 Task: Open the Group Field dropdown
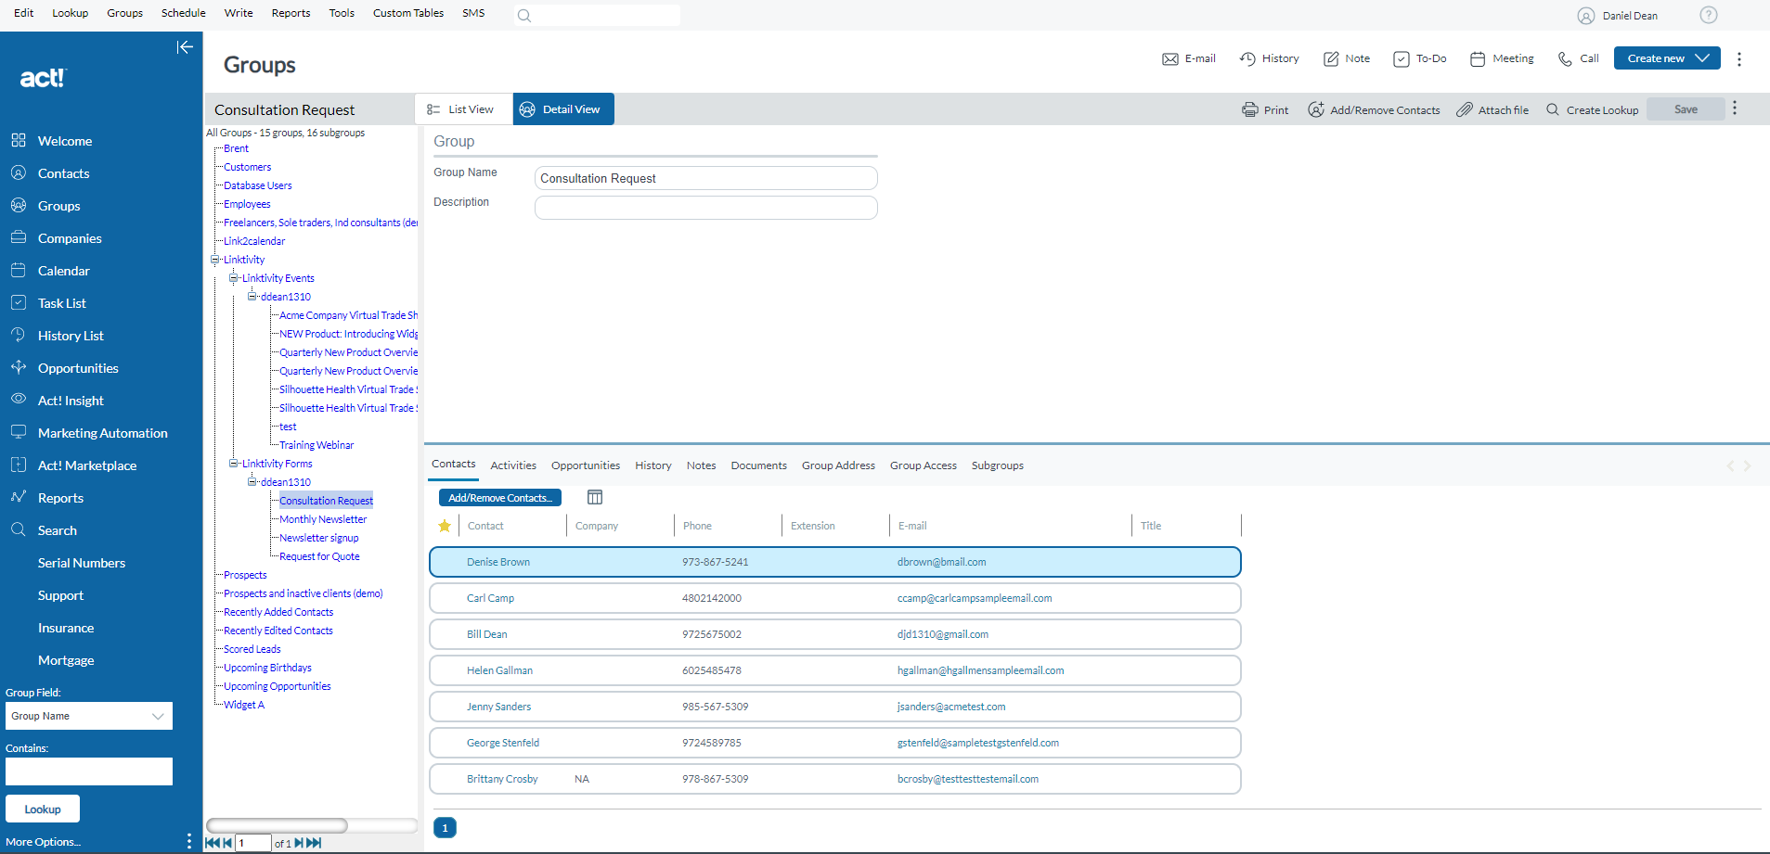(88, 716)
